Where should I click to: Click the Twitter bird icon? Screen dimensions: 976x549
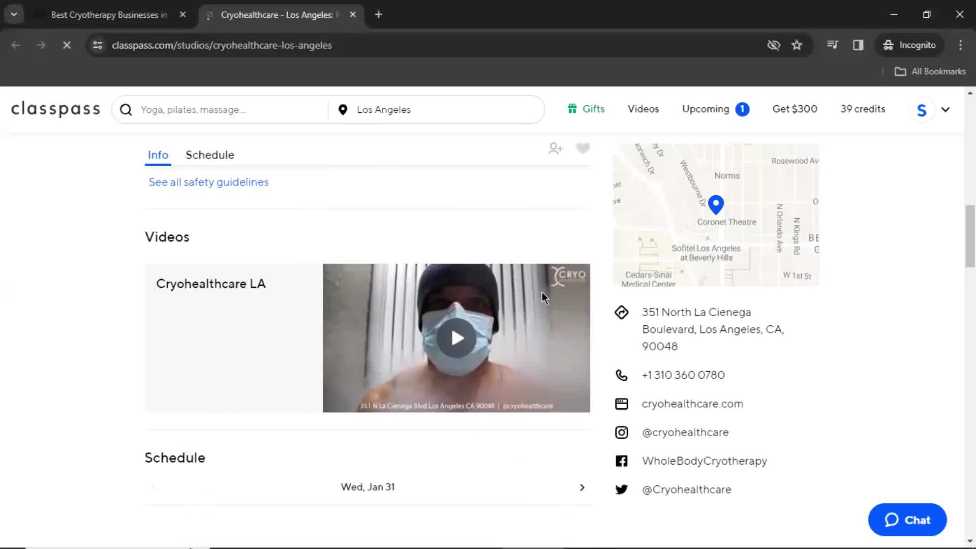(x=621, y=490)
